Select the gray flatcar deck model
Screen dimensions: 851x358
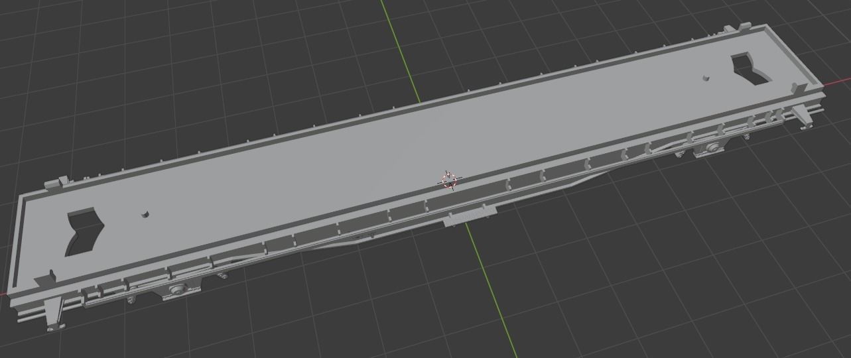[417, 177]
